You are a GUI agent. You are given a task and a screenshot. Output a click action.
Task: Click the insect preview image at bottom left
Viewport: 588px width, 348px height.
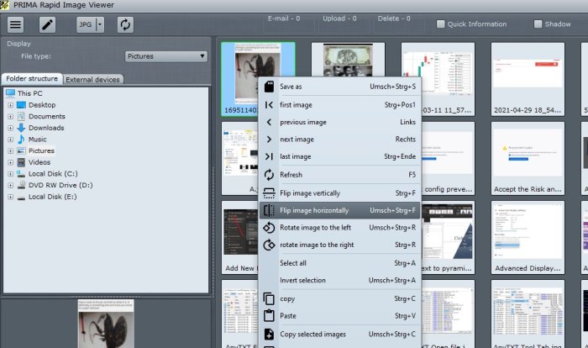(x=105, y=324)
